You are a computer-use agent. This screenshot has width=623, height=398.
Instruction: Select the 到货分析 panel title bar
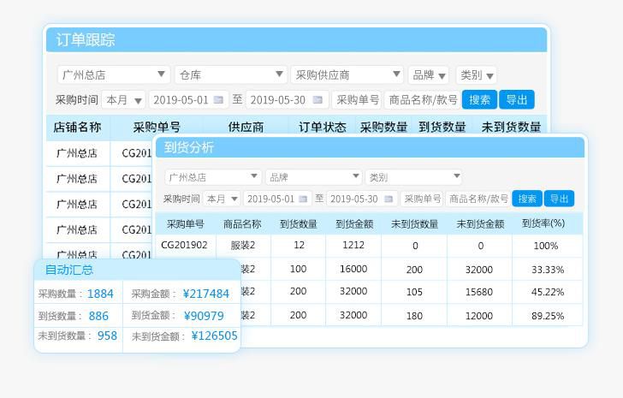tap(369, 147)
